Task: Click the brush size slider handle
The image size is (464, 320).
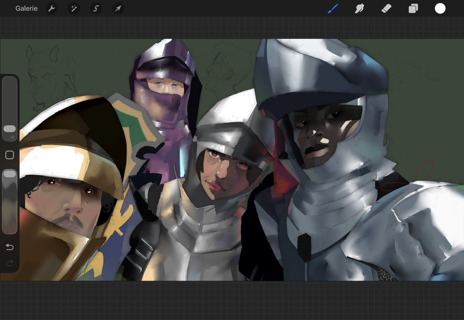Action: coord(10,129)
